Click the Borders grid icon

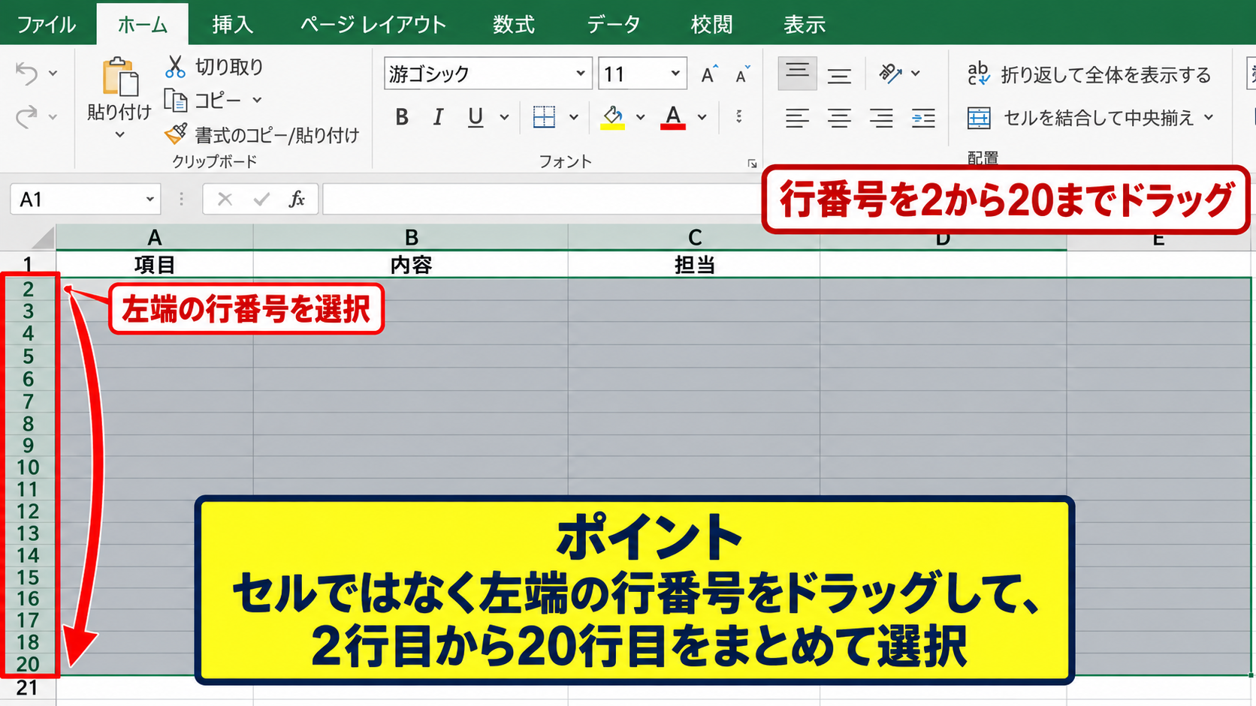pyautogui.click(x=544, y=117)
